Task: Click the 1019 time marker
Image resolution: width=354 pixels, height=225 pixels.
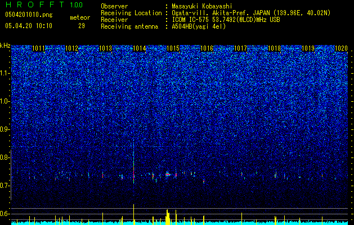Action: [x=308, y=48]
